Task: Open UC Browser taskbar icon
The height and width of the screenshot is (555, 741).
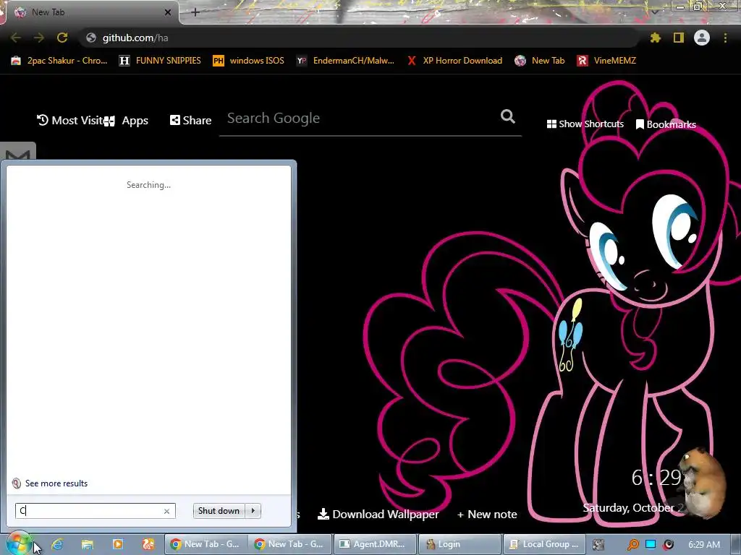Action: point(148,544)
